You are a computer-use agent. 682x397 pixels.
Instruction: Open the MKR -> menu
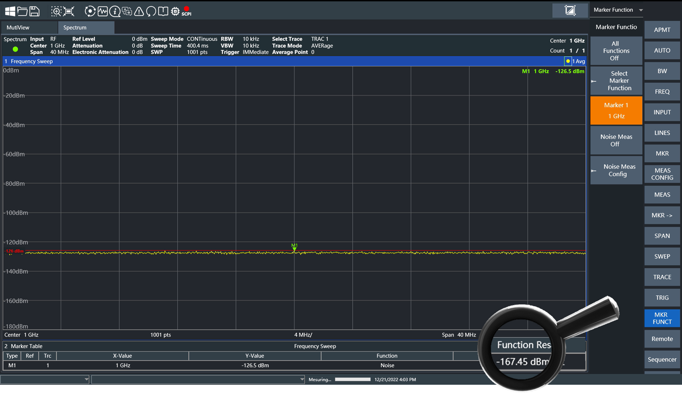pos(662,215)
